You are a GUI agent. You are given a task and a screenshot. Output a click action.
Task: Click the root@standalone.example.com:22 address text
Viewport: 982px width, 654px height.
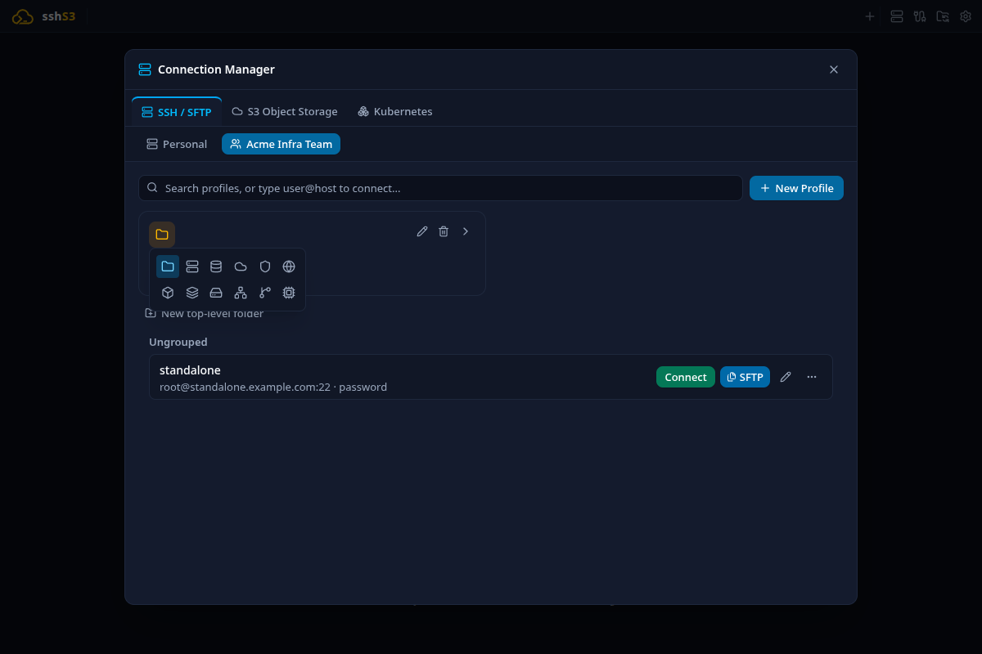245,387
